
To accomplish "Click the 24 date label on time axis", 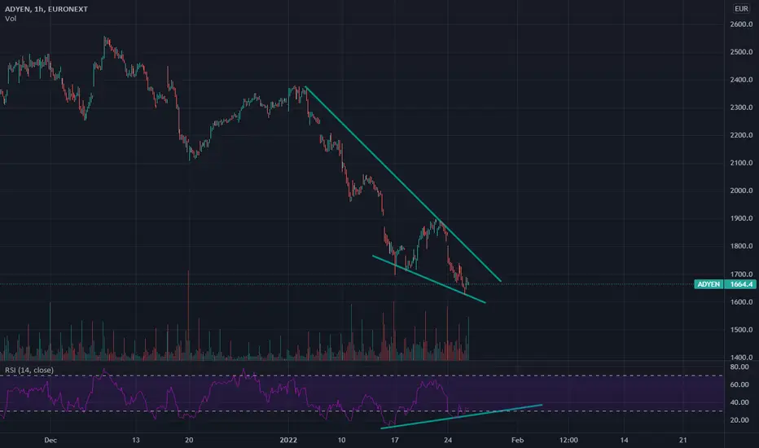I will tap(448, 440).
